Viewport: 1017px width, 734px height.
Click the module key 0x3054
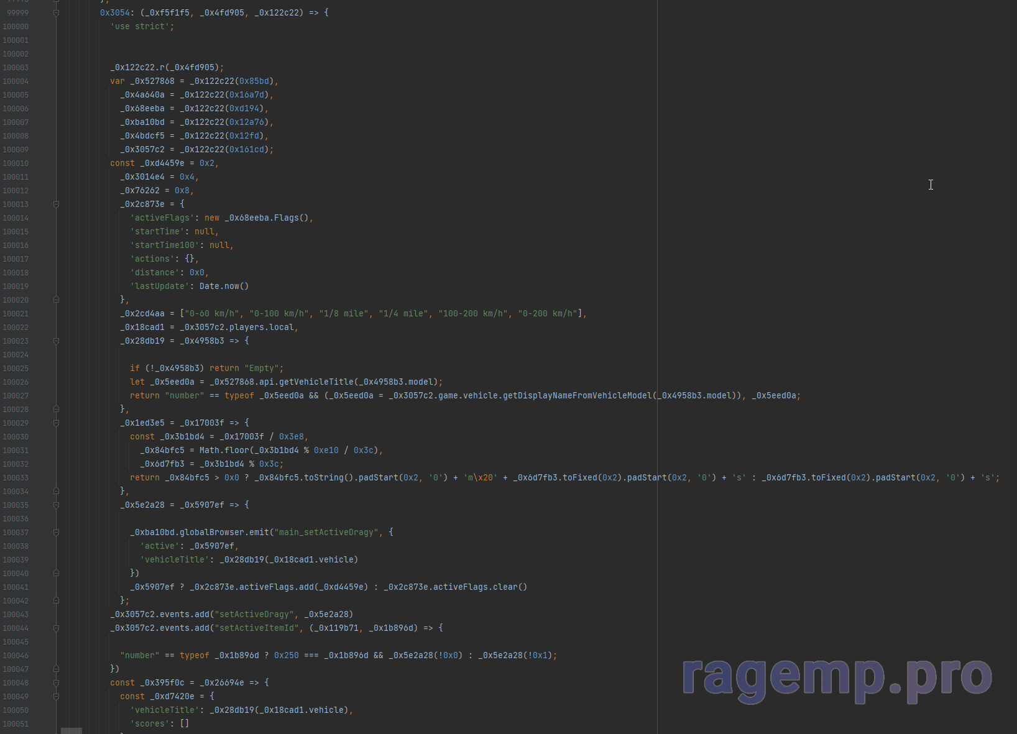tap(115, 12)
